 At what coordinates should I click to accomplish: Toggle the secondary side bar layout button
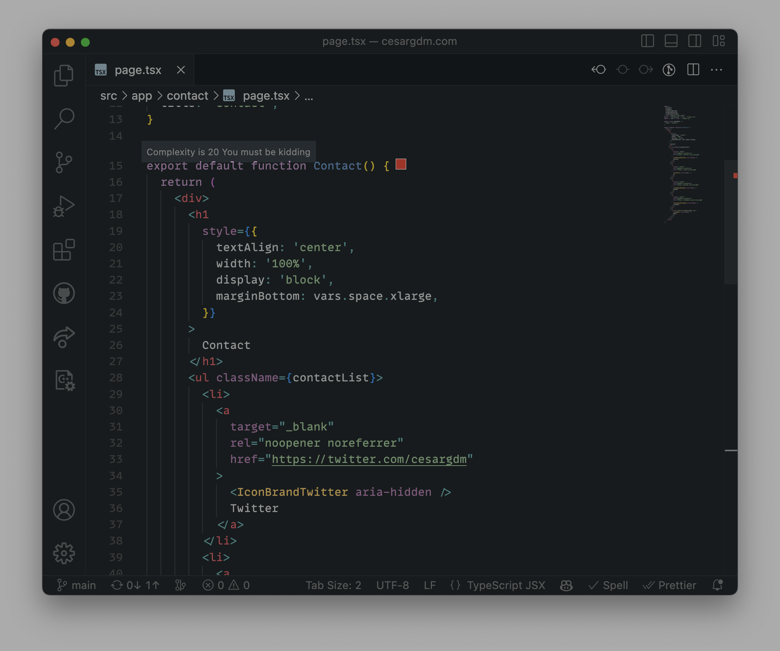[x=694, y=41]
